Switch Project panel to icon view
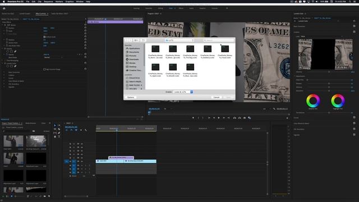Viewport: 359px width, 202px height. (x=11, y=196)
